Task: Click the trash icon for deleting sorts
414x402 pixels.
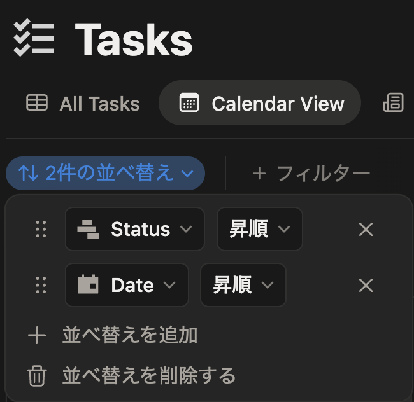Action: [37, 376]
